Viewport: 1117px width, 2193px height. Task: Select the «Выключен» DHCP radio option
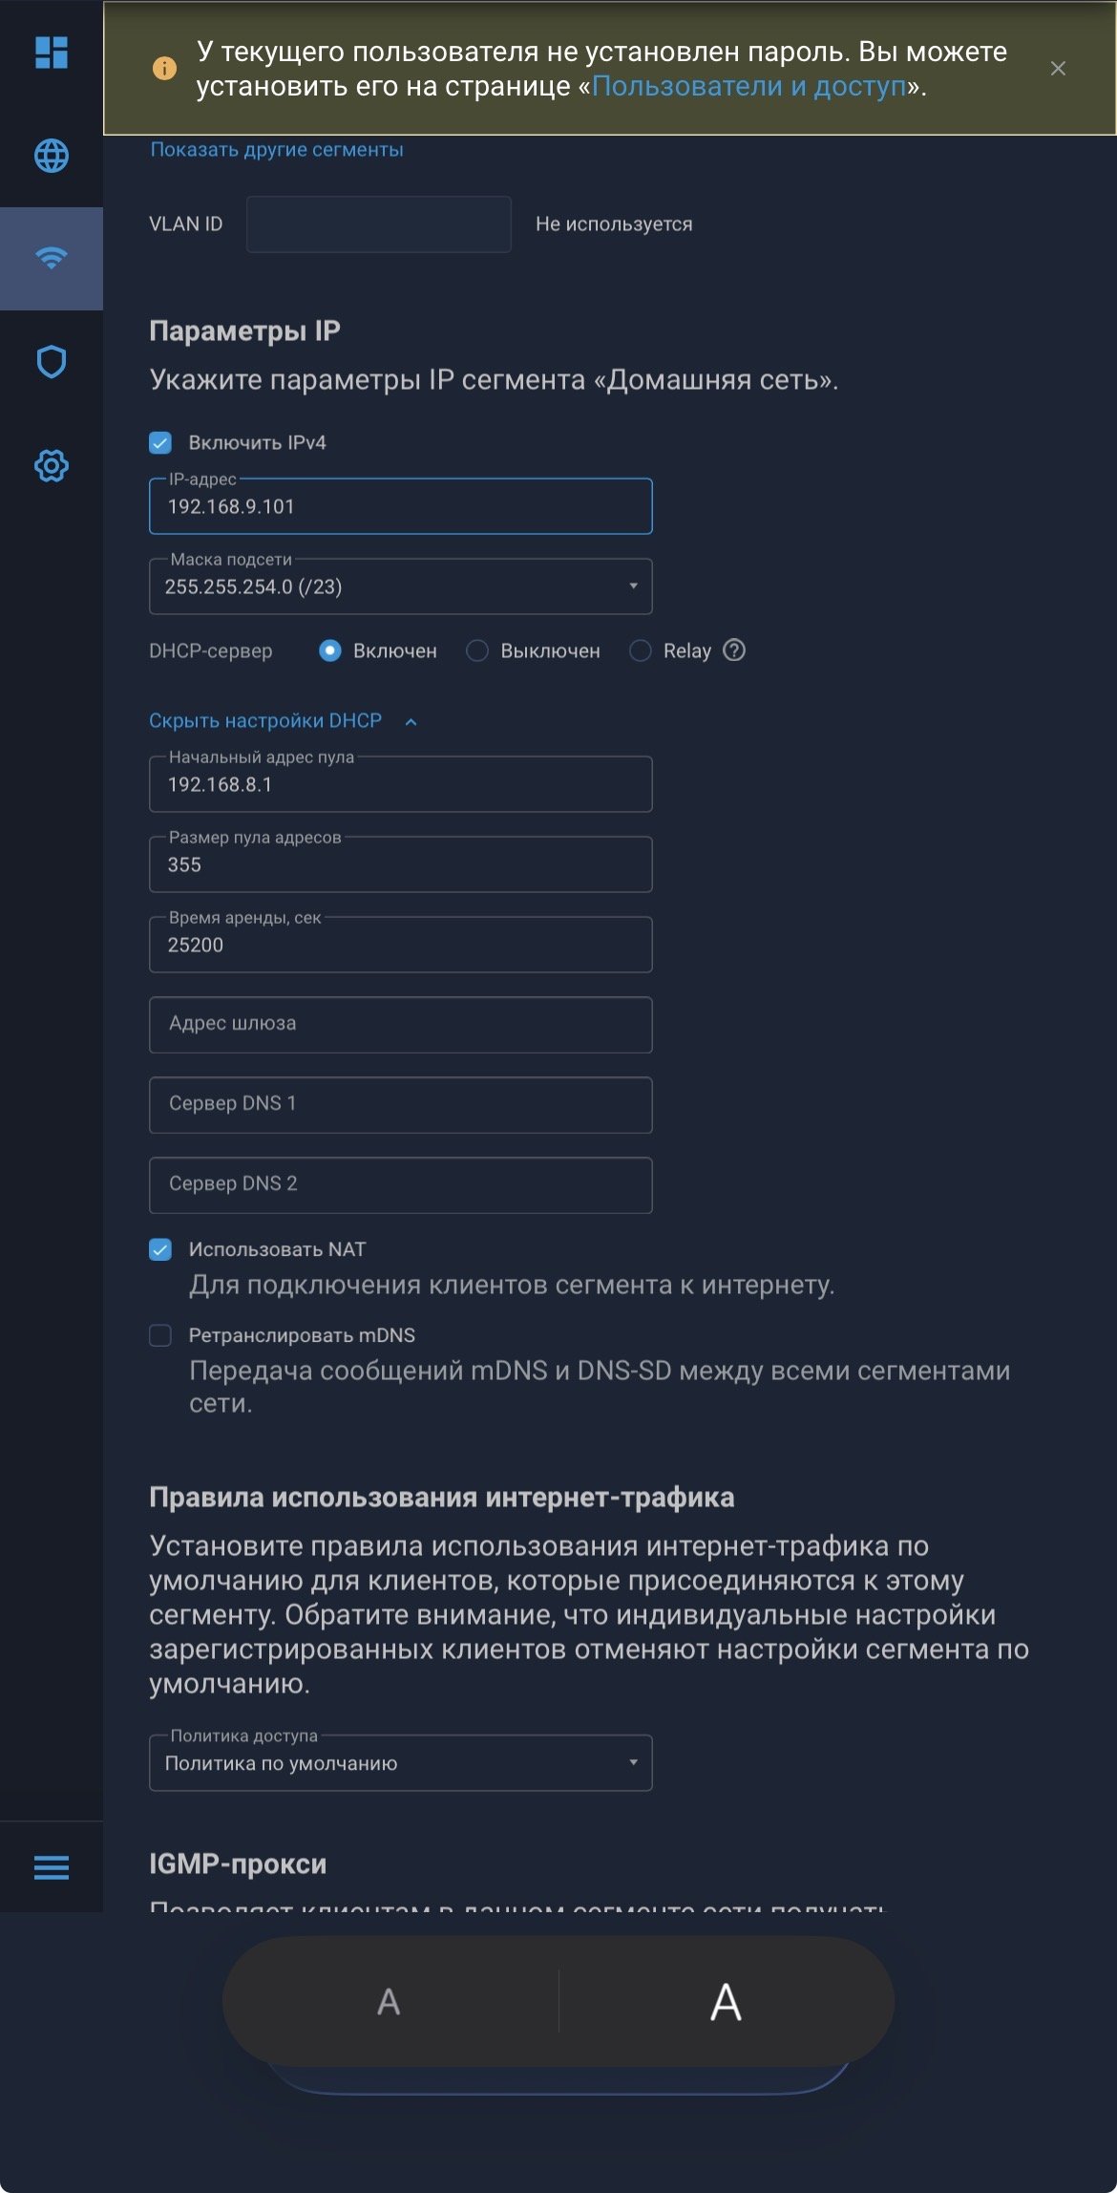(x=477, y=651)
